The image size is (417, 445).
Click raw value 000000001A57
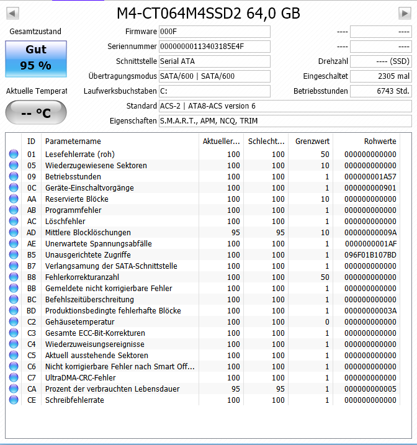370,176
